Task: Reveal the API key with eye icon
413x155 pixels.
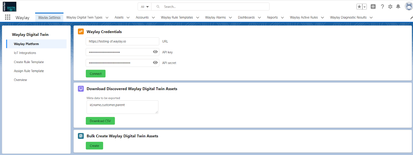Action: point(155,52)
